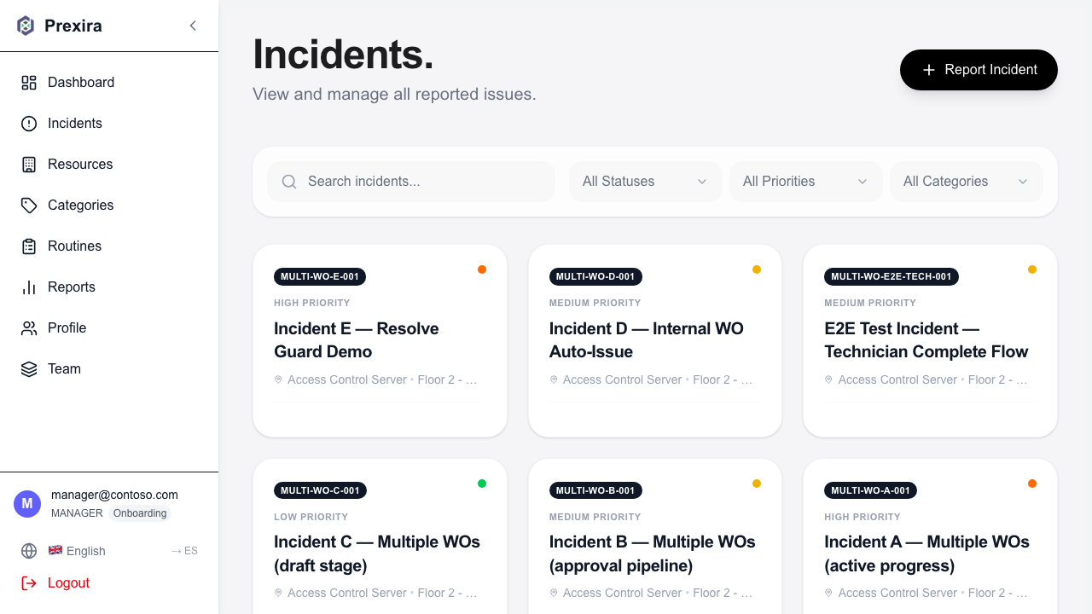Select the Incidents sidebar icon

27,123
